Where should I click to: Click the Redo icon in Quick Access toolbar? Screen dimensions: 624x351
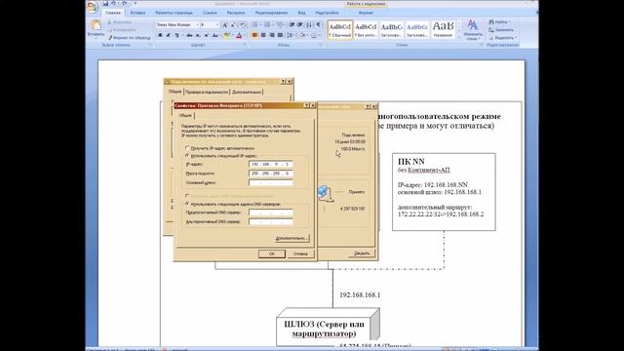point(125,4)
